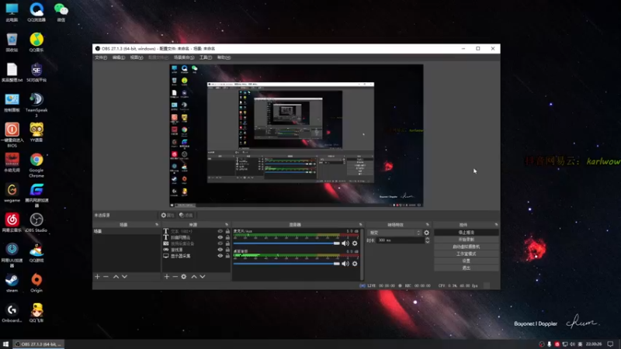
Task: Toggle visibility eye of 游戏源 source
Action: tap(220, 250)
